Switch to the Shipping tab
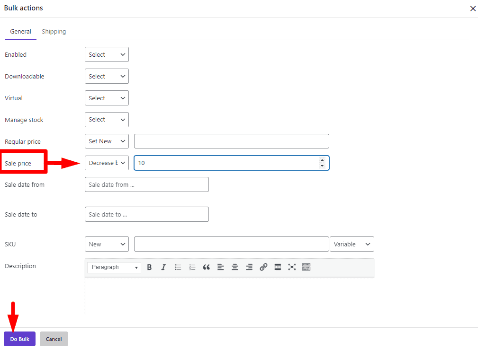Screen dimensions: 478x349 pyautogui.click(x=54, y=31)
